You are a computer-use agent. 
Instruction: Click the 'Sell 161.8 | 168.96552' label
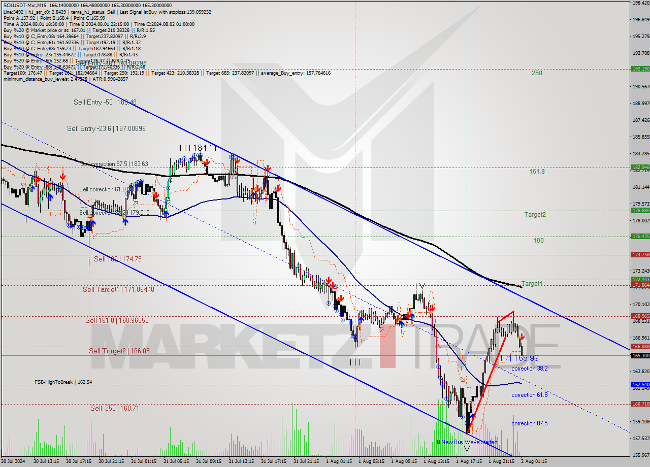point(117,320)
